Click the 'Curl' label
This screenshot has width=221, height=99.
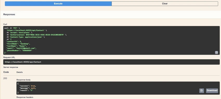5,24
